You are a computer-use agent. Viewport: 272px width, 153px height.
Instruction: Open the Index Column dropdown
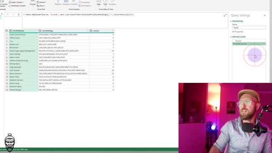tap(16, 2)
